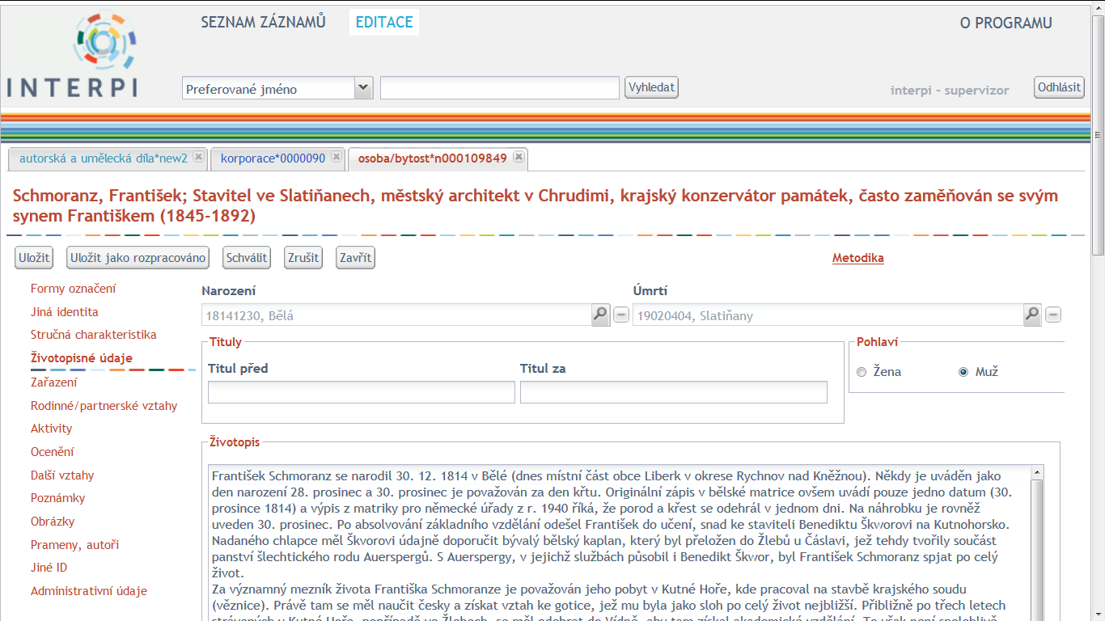This screenshot has width=1105, height=621.
Task: Click Uložit jako rozpracováno button
Action: pos(138,258)
